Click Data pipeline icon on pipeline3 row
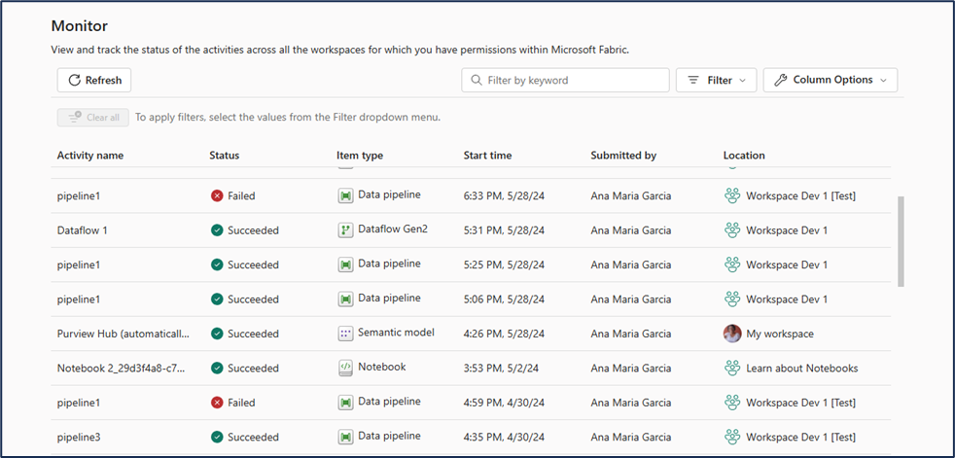This screenshot has height=458, width=955. [344, 437]
